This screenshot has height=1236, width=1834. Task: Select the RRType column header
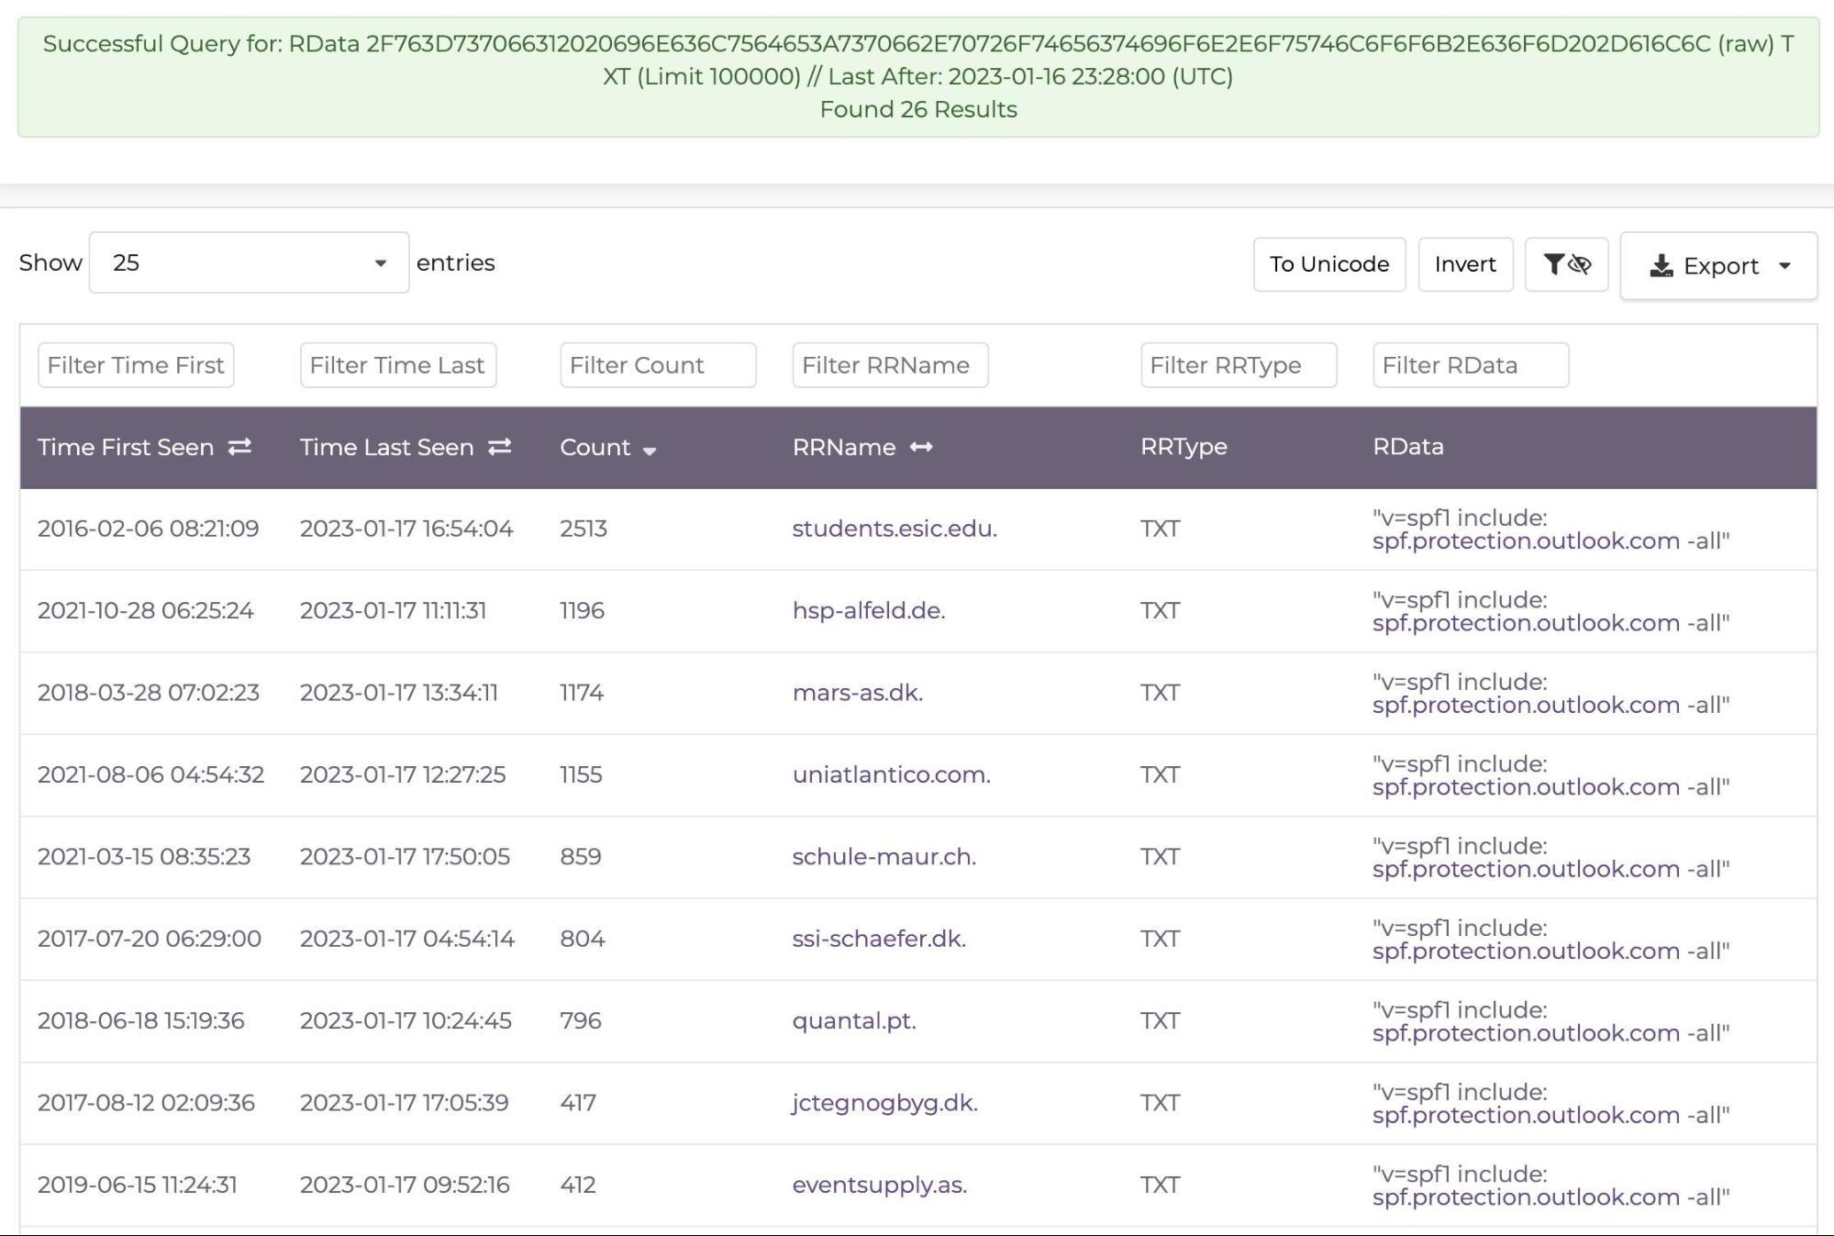[x=1184, y=448]
